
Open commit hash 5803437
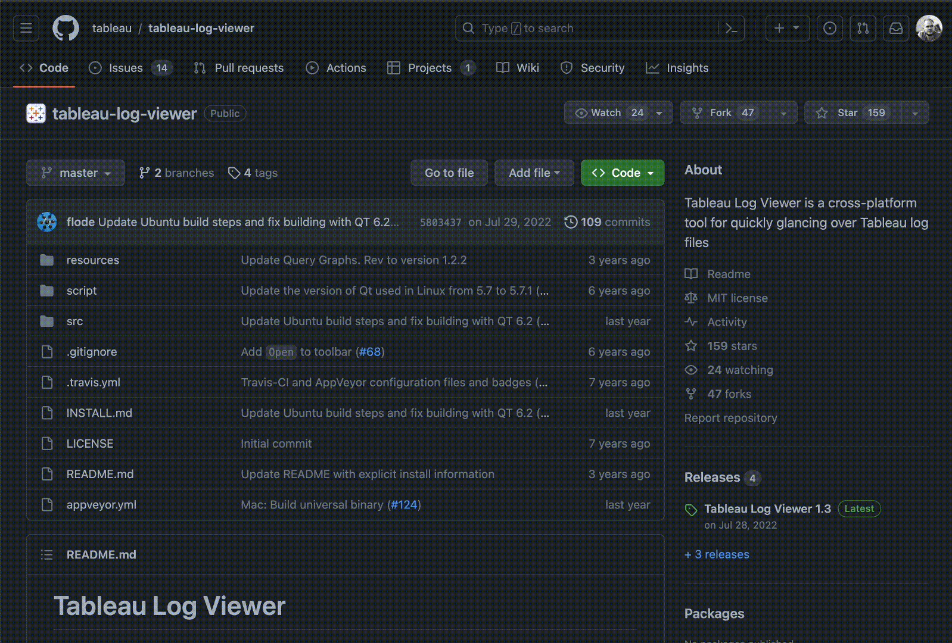440,222
